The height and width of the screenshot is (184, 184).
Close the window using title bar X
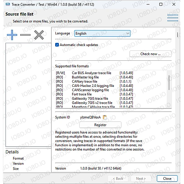[x=174, y=4]
